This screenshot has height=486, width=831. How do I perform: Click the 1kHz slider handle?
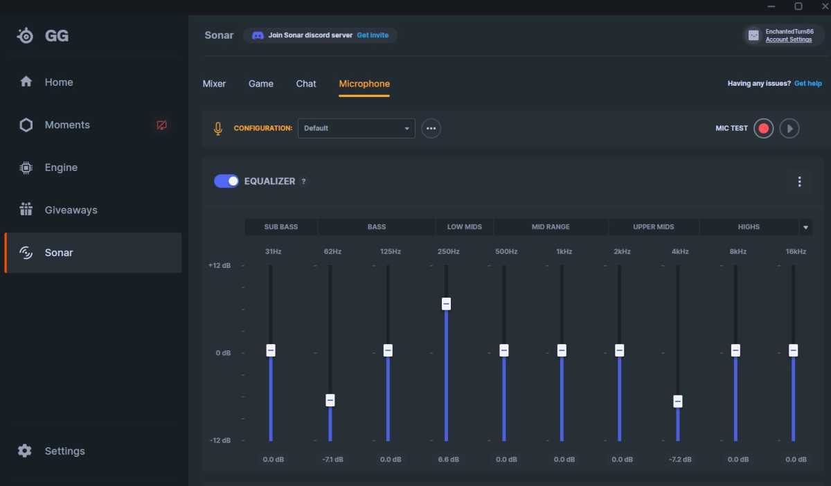pos(562,350)
